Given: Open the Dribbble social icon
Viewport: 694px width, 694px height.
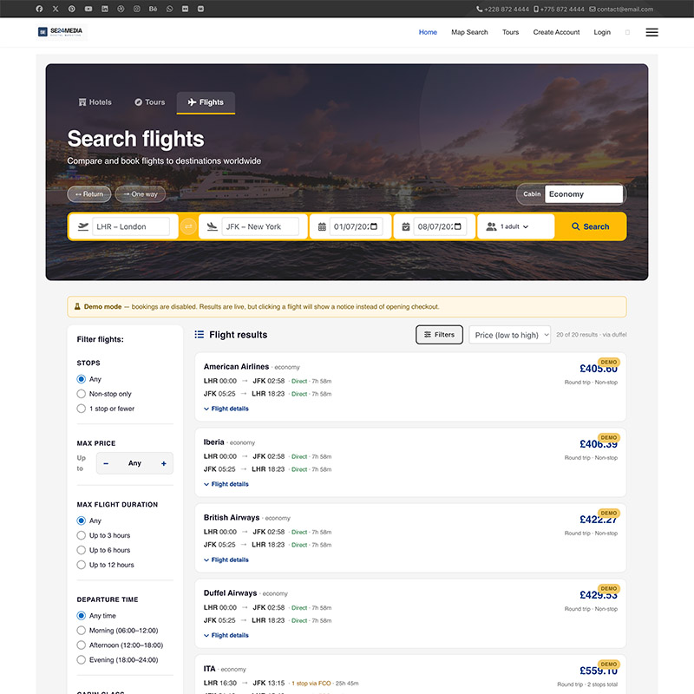Looking at the screenshot, I should pyautogui.click(x=121, y=9).
